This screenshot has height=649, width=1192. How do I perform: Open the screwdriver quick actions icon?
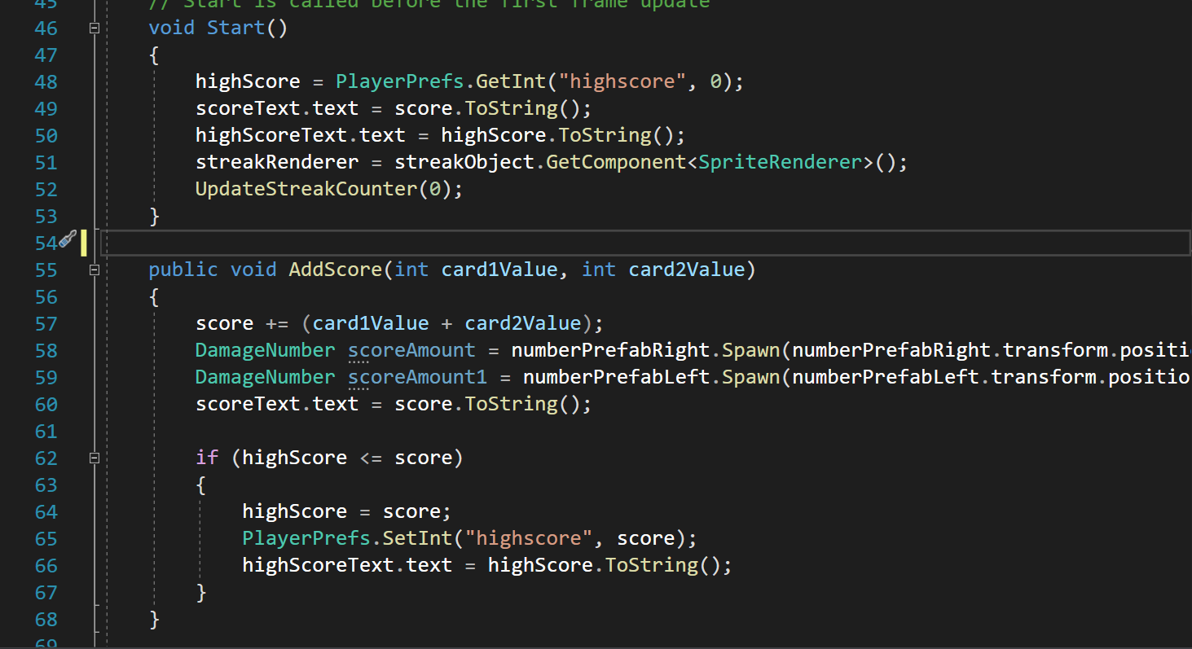click(68, 239)
